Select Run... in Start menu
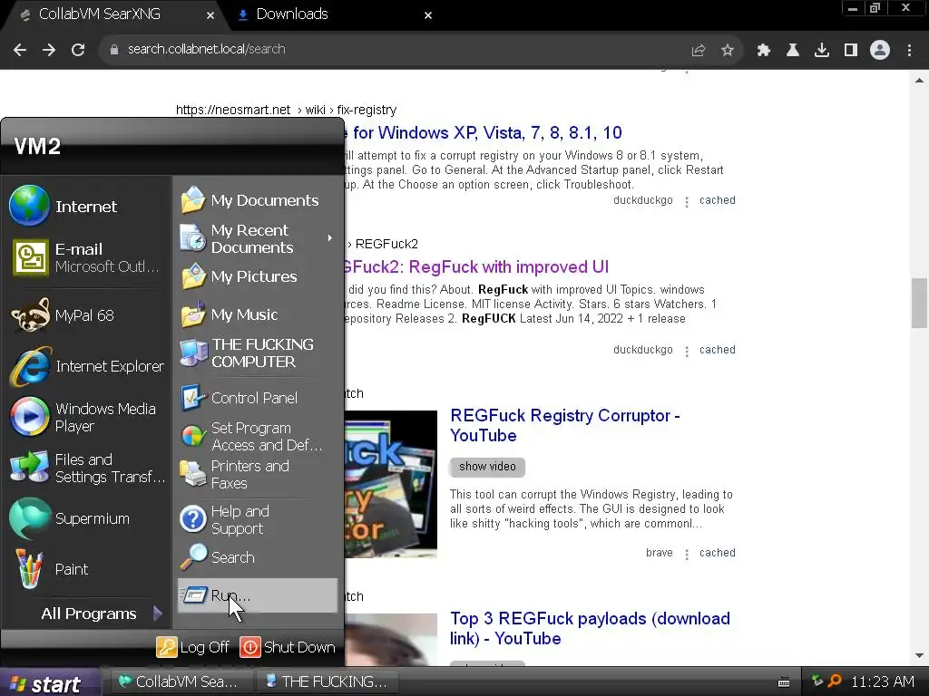The image size is (929, 696). coord(257,595)
